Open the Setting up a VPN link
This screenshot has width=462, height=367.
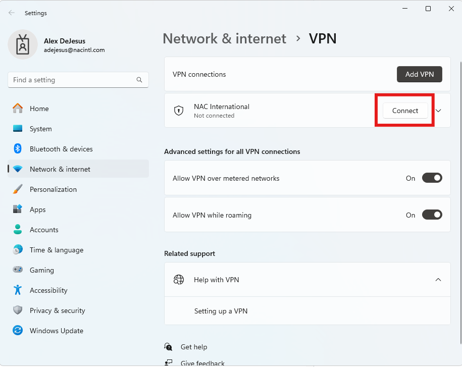(221, 311)
